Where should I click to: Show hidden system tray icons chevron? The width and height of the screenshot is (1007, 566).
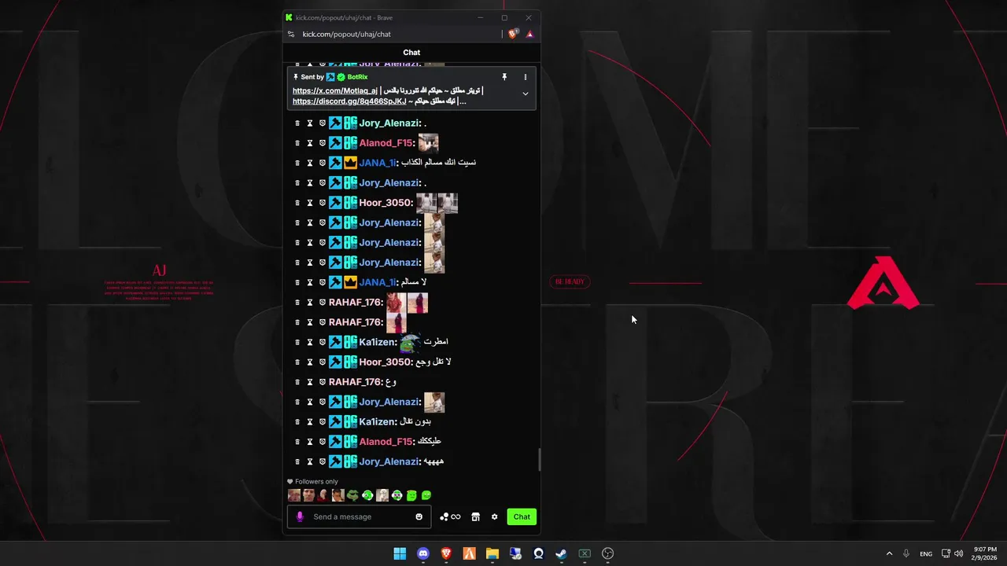click(x=889, y=553)
